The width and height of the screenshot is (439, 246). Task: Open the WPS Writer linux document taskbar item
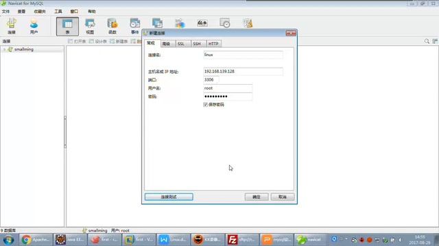click(173, 240)
